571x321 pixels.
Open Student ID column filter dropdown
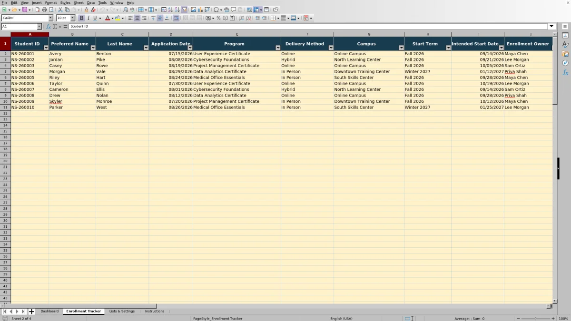tap(46, 48)
